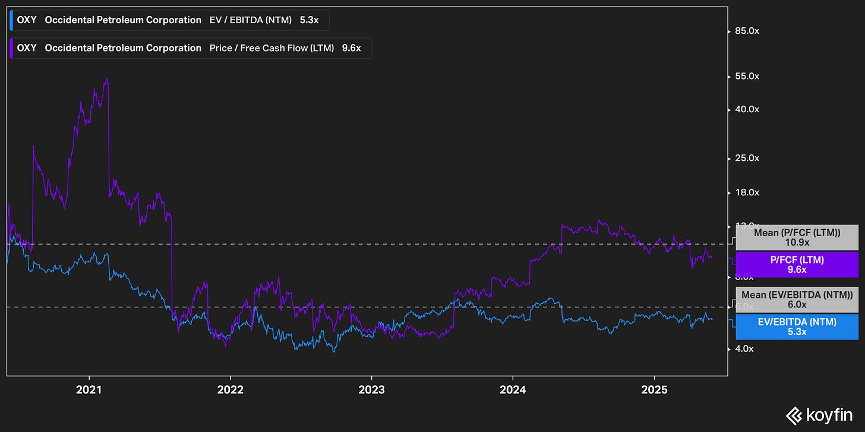The height and width of the screenshot is (432, 865).
Task: Click the 40.0x y-axis value
Action: point(746,110)
